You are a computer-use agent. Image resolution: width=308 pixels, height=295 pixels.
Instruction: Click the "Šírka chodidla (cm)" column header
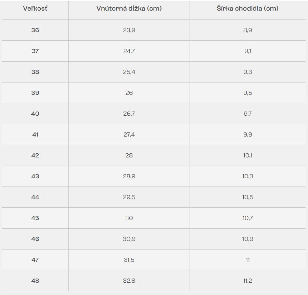click(247, 9)
